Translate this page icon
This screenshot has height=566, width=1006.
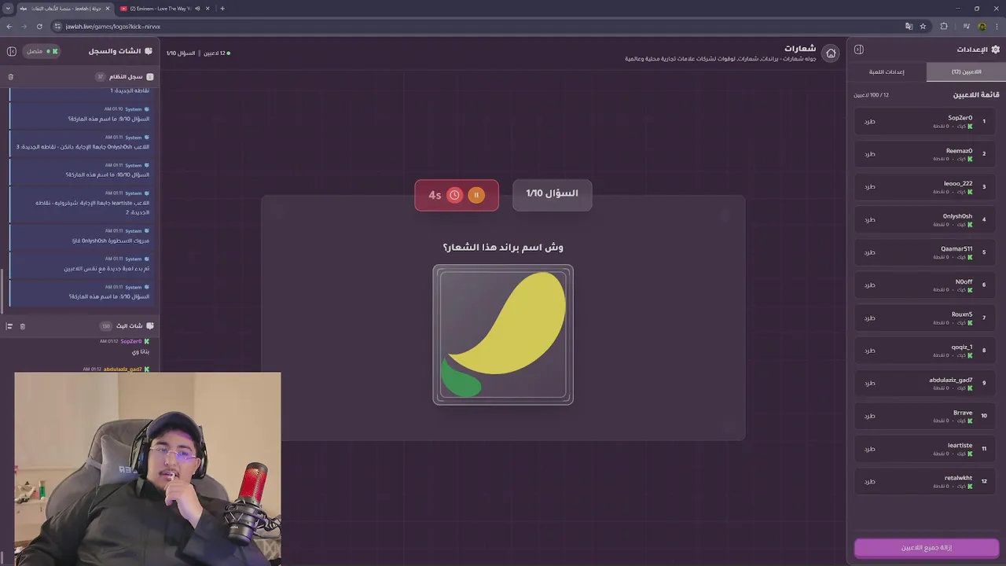[x=909, y=26]
